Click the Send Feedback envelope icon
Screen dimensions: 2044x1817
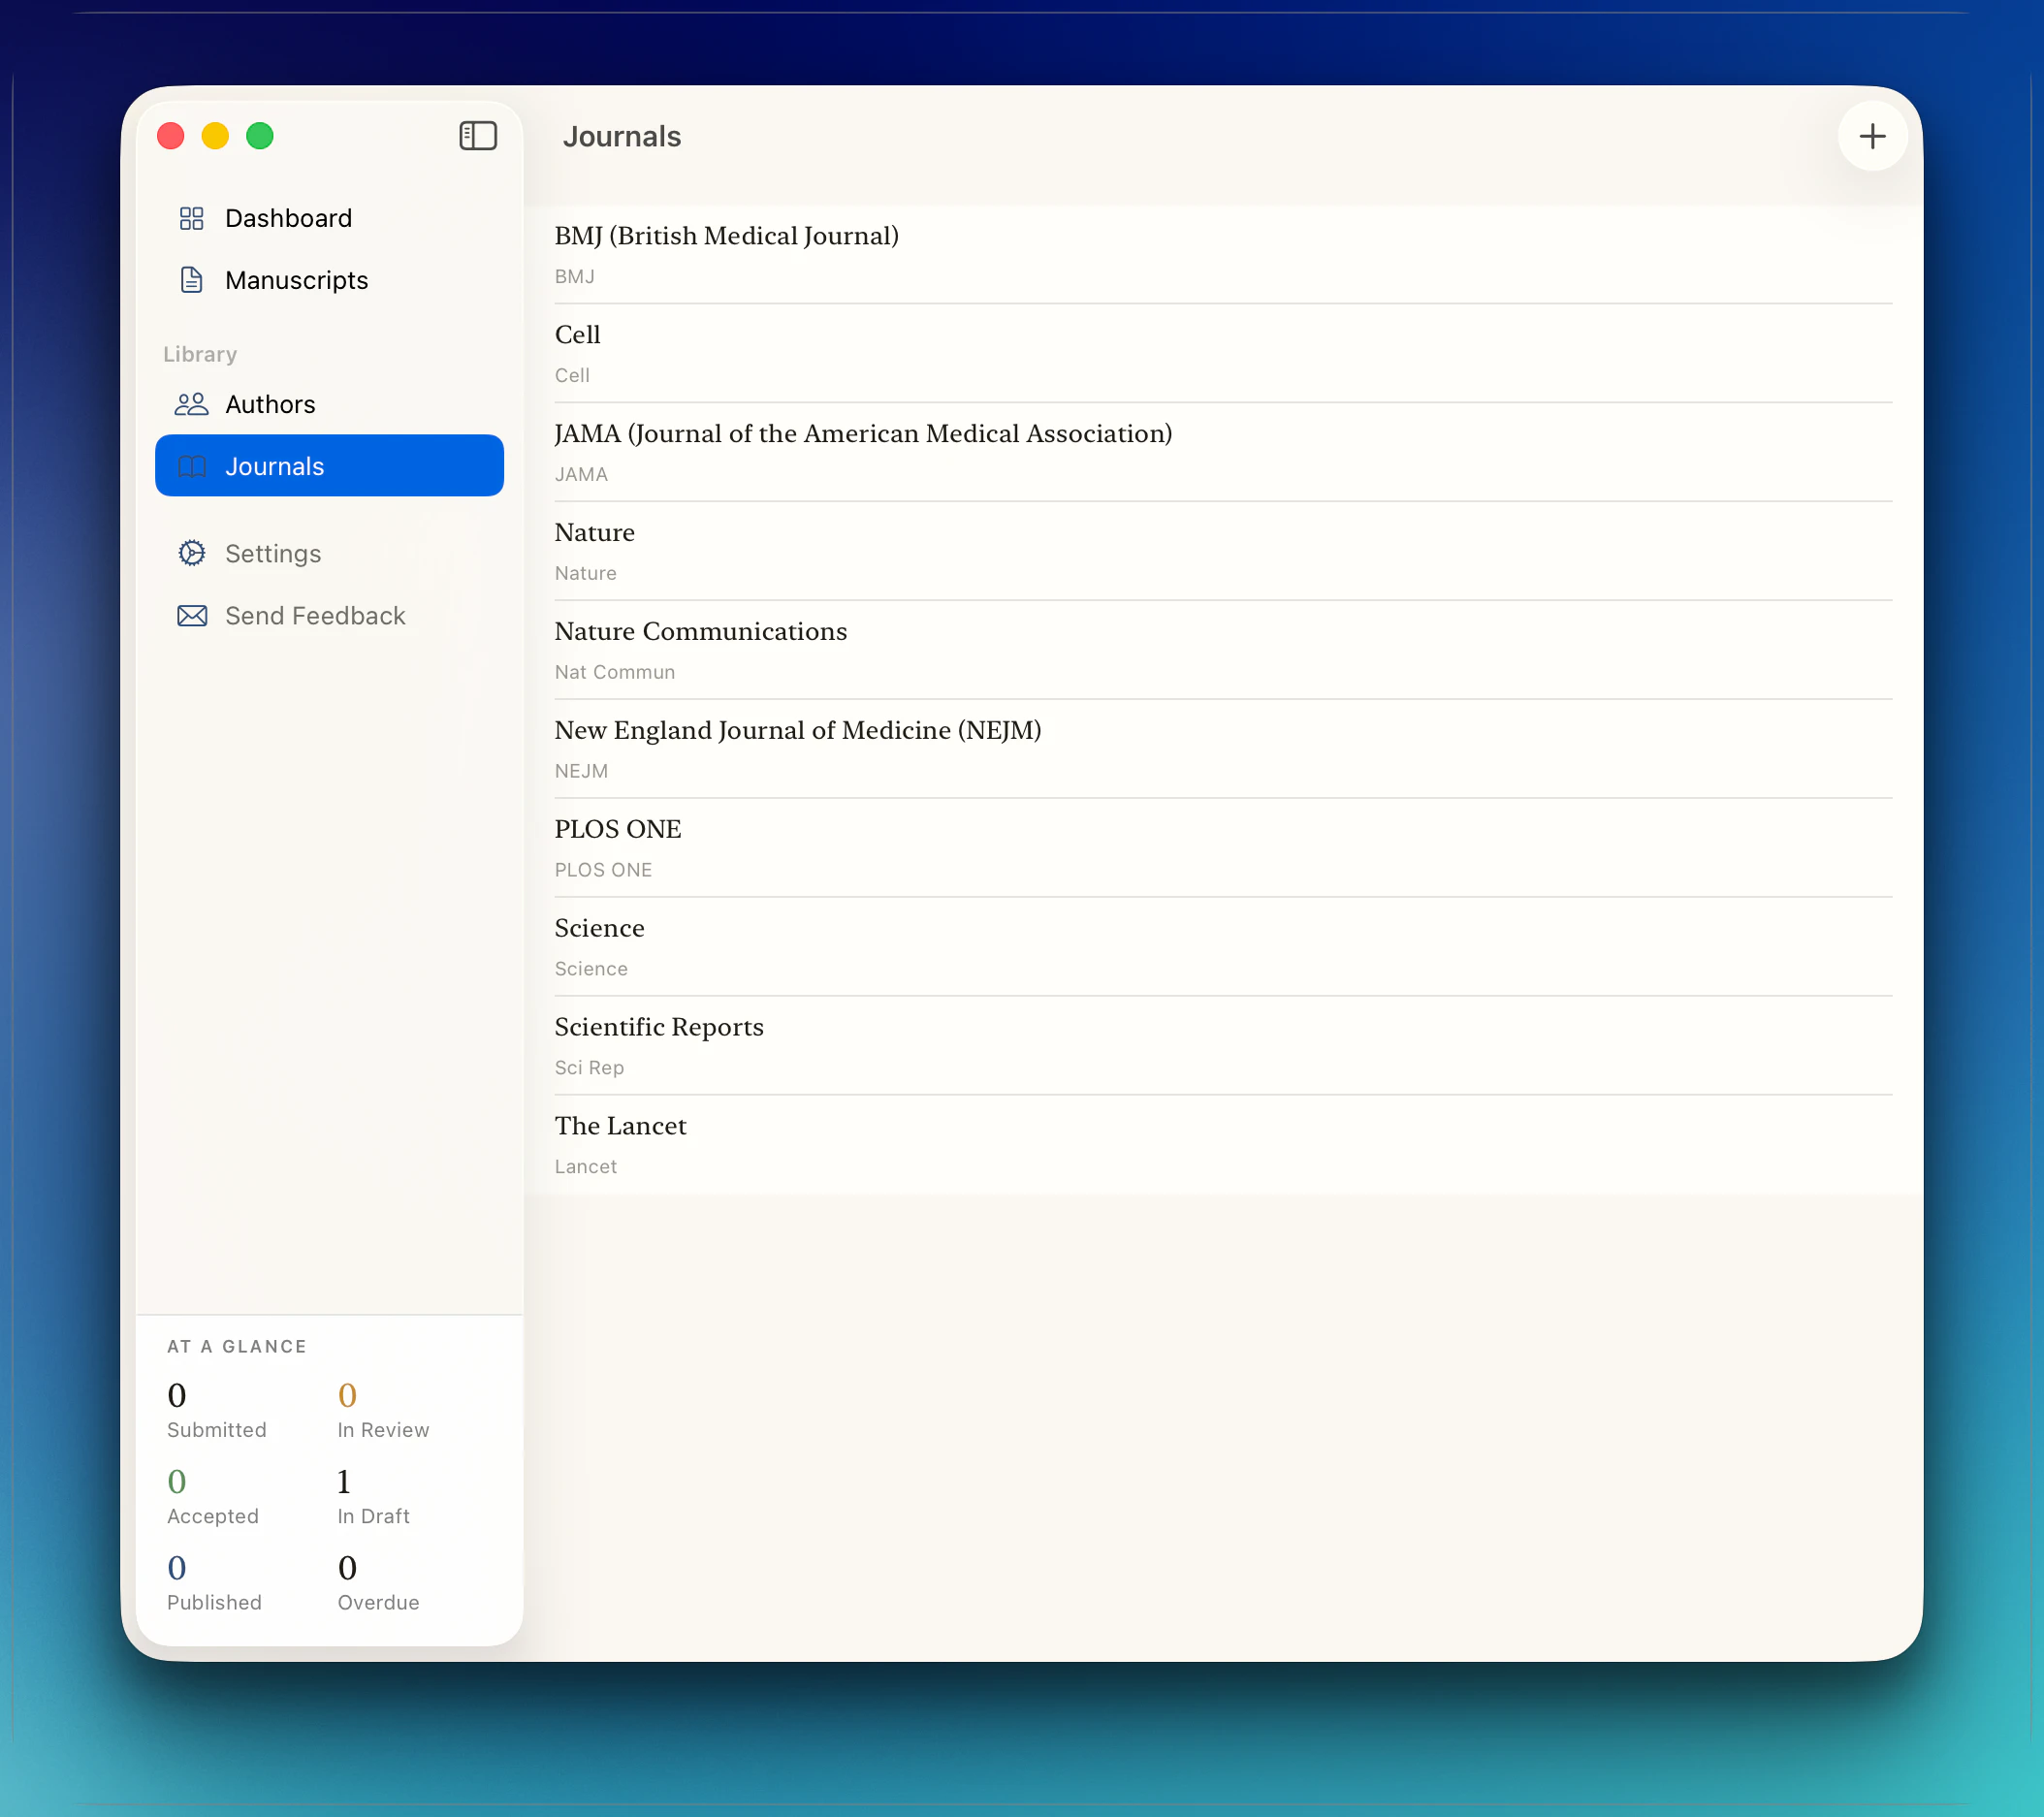point(191,615)
